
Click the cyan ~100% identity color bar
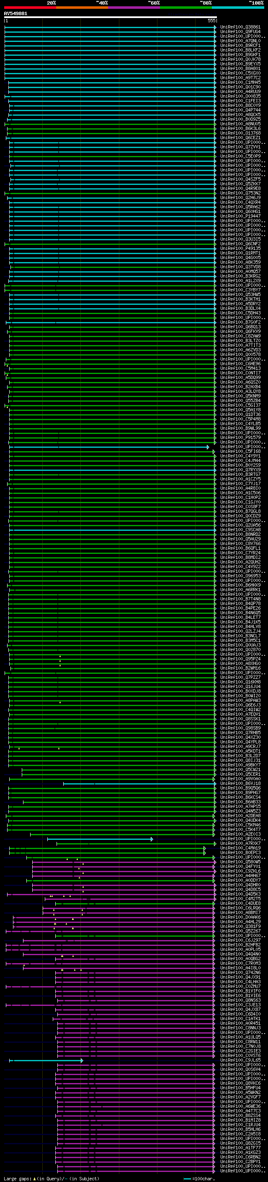pyautogui.click(x=238, y=8)
